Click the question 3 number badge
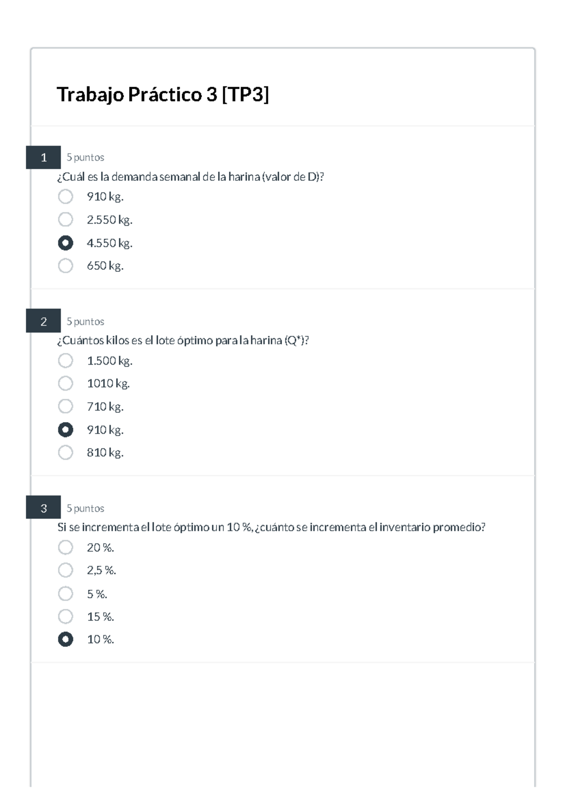 click(43, 508)
